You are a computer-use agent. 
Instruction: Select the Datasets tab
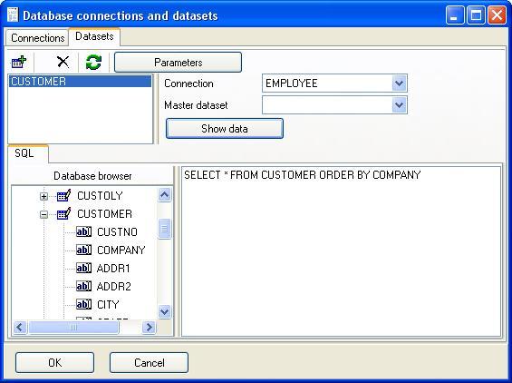click(x=94, y=36)
